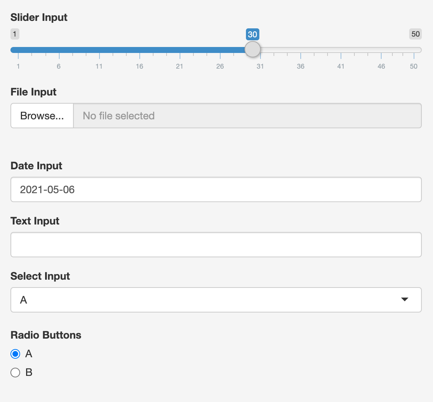Move the slider to the 11 tick
The image size is (433, 402).
click(99, 50)
